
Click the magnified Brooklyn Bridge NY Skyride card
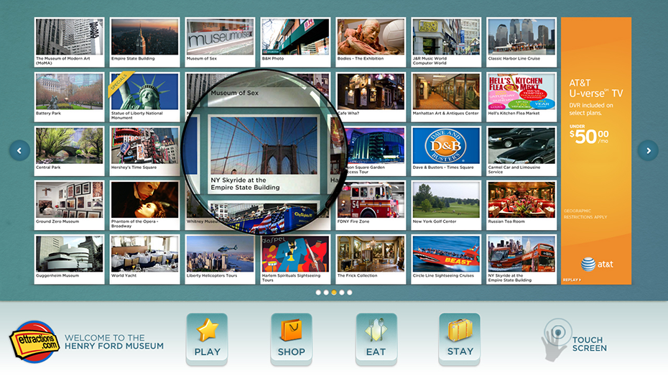click(264, 155)
